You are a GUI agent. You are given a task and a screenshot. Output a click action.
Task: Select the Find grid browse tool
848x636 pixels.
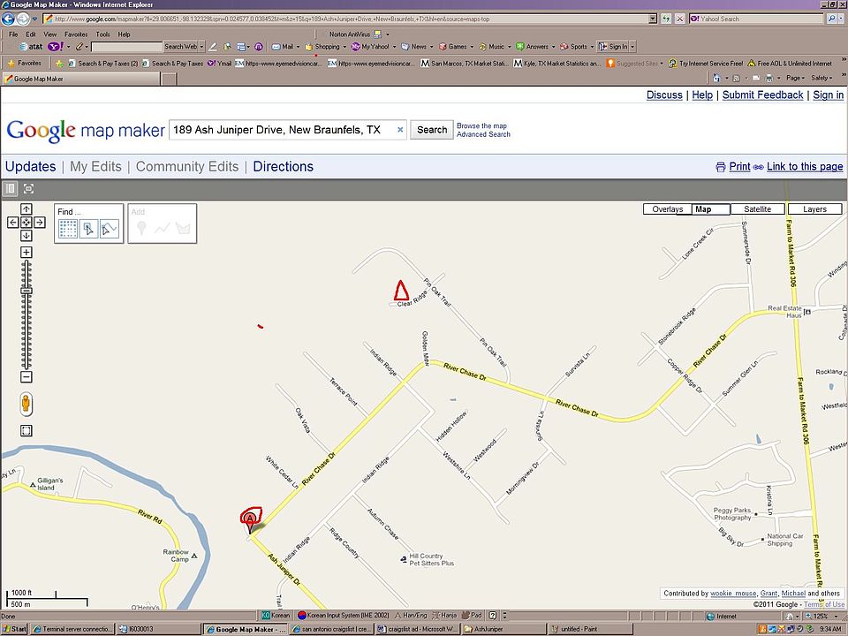(68, 229)
